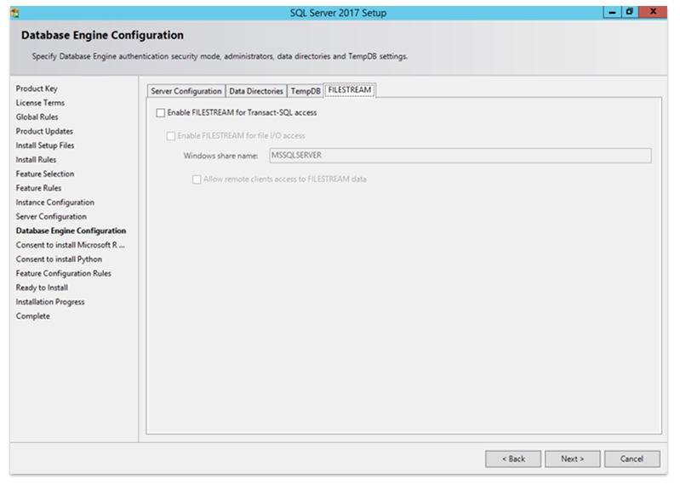Go back with the Back button
680x484 pixels.
(513, 458)
